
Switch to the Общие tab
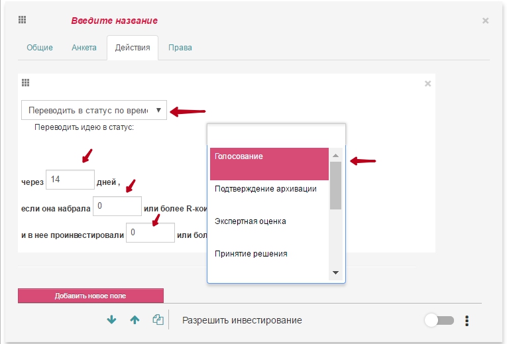tap(40, 48)
